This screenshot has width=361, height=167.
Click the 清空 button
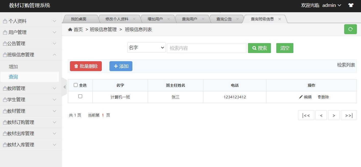pos(284,48)
